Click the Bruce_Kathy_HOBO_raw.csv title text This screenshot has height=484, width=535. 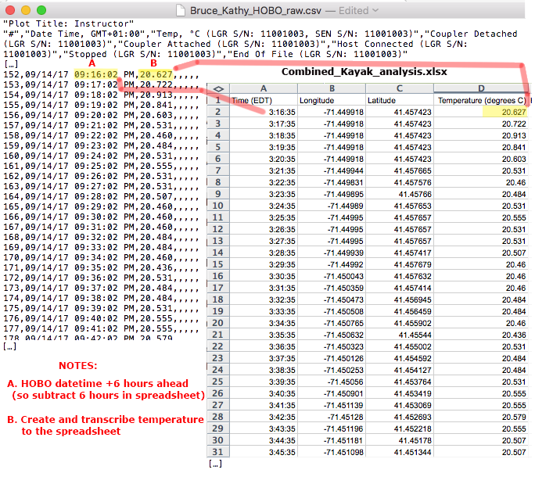(x=254, y=10)
